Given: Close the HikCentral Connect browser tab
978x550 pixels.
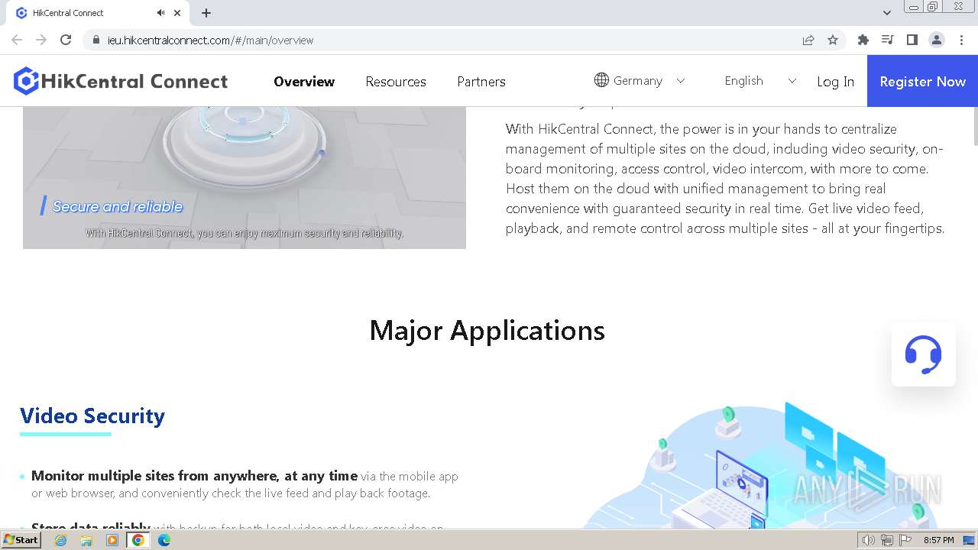Looking at the screenshot, I should 177,13.
